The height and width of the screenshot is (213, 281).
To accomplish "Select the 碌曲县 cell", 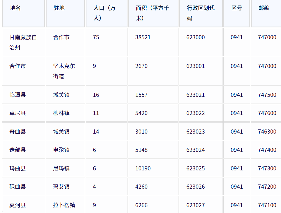I will point(24,186).
